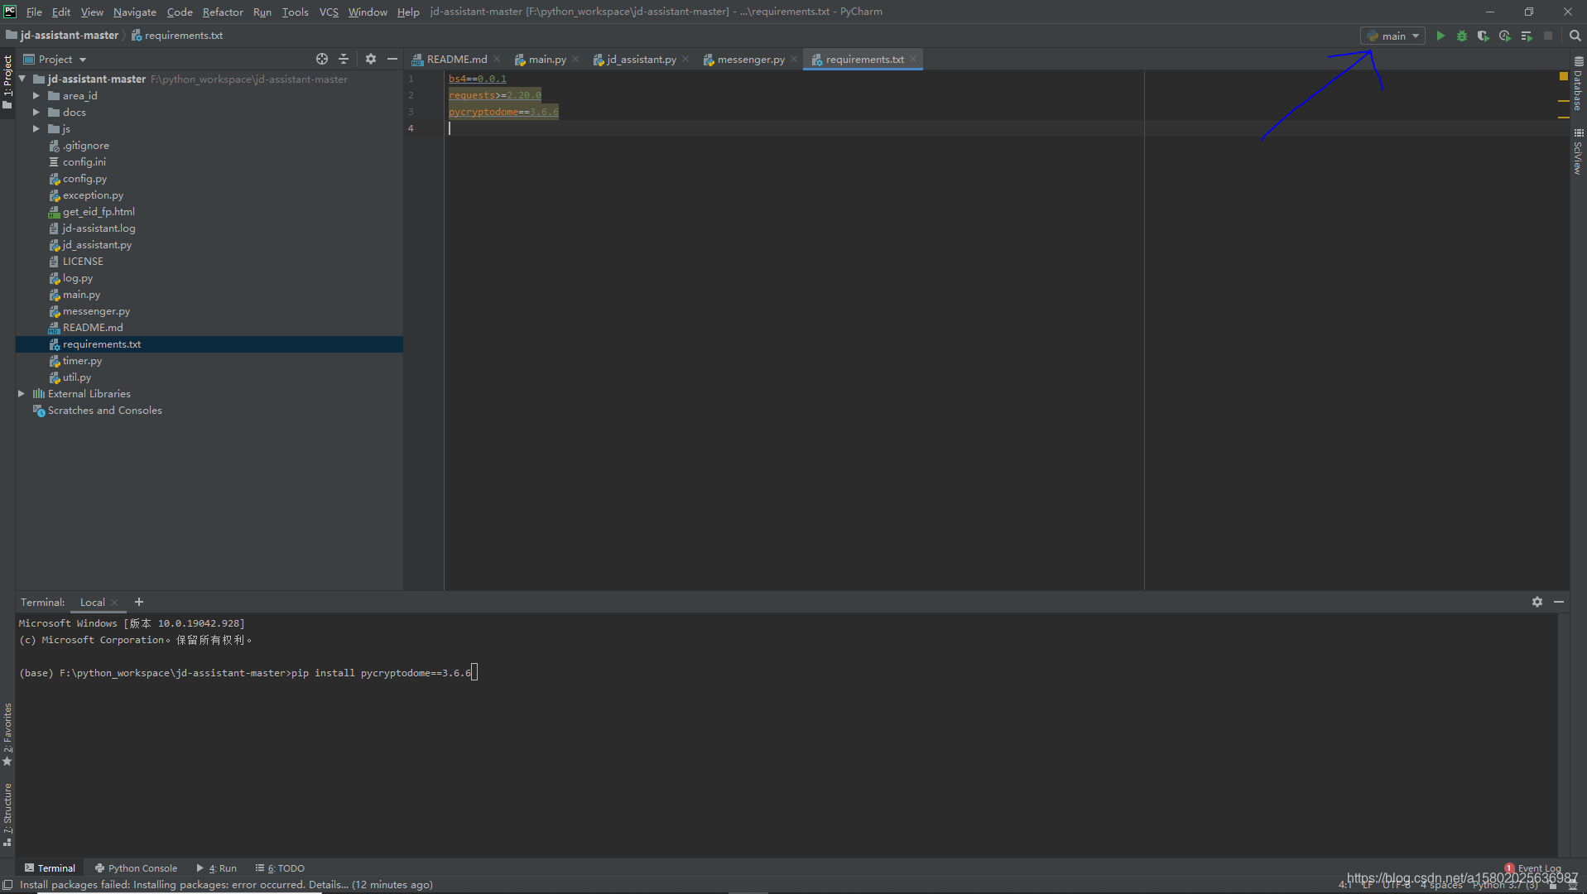Viewport: 1587px width, 894px height.
Task: Click the jd-assistant-master breadcrumb
Action: coord(63,36)
